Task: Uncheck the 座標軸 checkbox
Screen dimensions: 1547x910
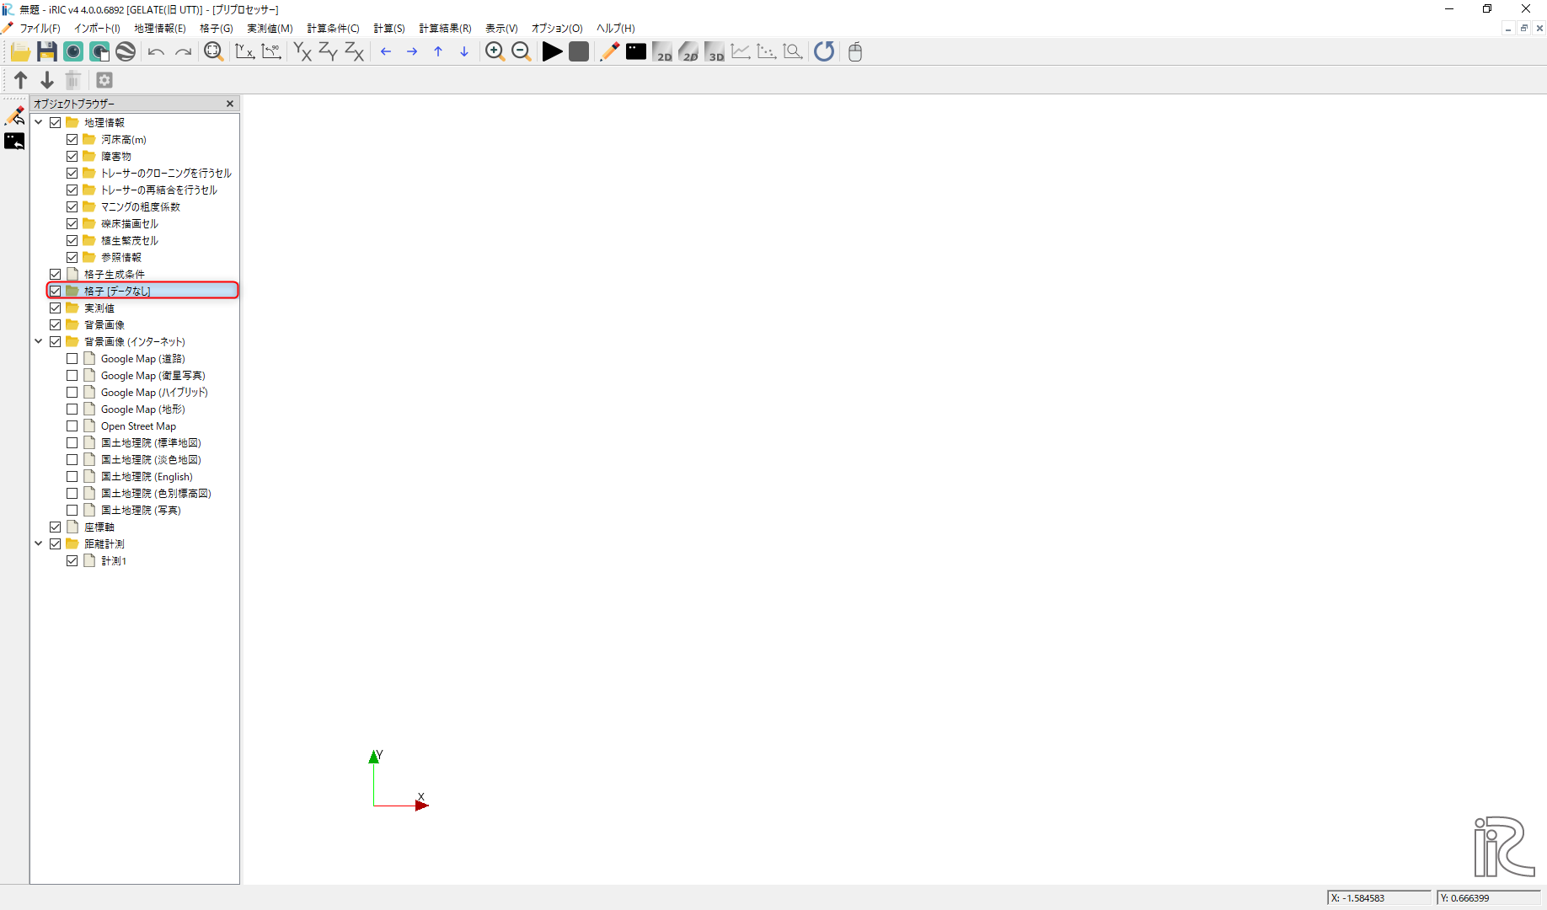Action: (56, 527)
